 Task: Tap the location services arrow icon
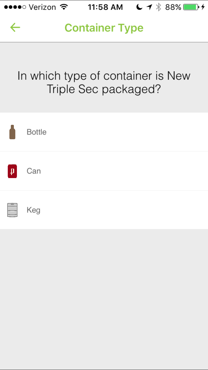(x=149, y=7)
